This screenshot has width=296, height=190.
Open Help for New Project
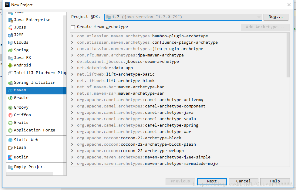(275, 181)
